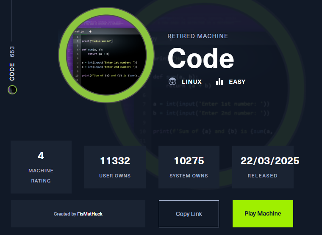Click the Linux penguin OS icon
This screenshot has width=322, height=235.
[x=172, y=82]
